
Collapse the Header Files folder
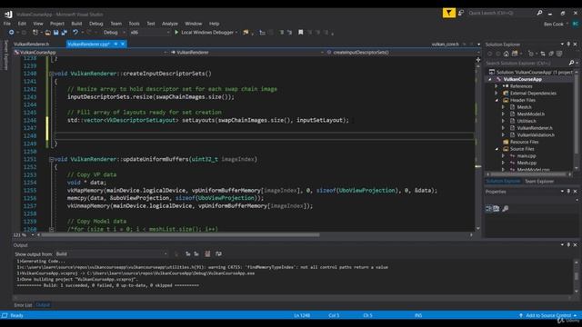point(497,101)
